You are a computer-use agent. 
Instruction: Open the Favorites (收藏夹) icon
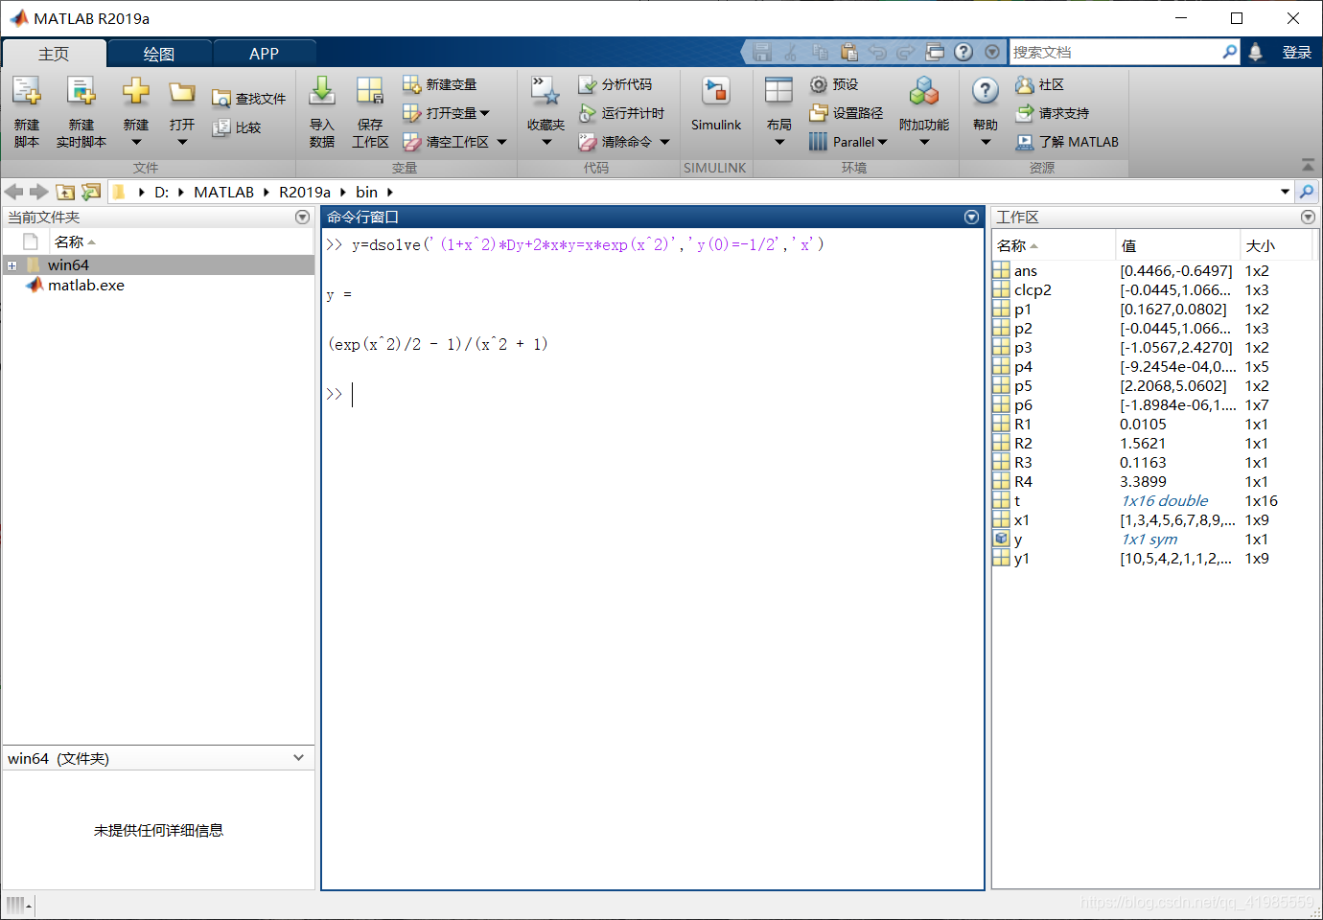point(545,91)
